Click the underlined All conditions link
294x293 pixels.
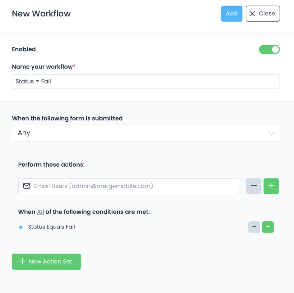coord(40,212)
